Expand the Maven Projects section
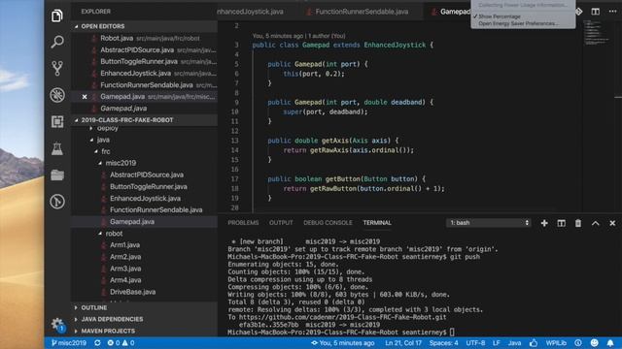Image resolution: width=622 pixels, height=349 pixels. [x=145, y=331]
